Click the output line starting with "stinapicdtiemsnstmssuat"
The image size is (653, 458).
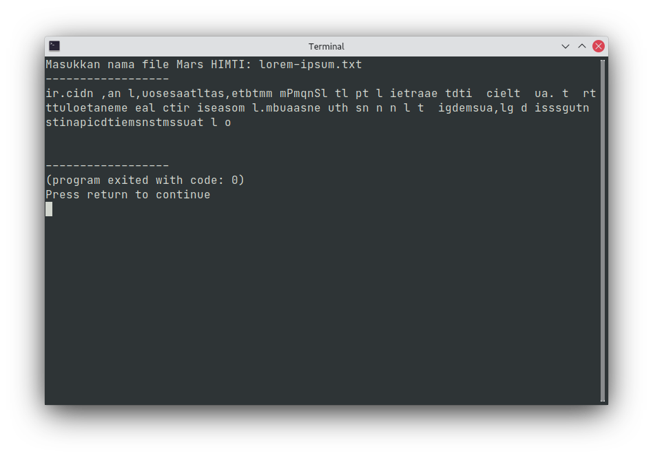click(138, 123)
